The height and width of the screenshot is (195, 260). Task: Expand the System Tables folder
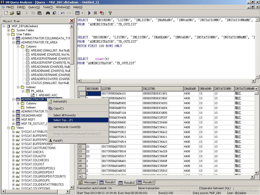click(8, 30)
